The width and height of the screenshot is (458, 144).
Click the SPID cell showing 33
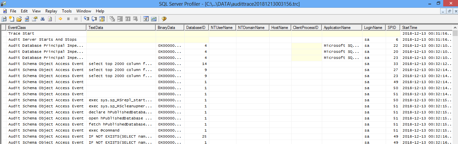coord(393,64)
